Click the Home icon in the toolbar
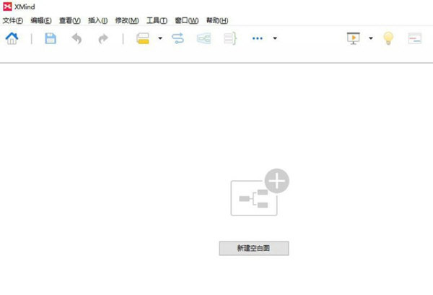 [x=12, y=38]
